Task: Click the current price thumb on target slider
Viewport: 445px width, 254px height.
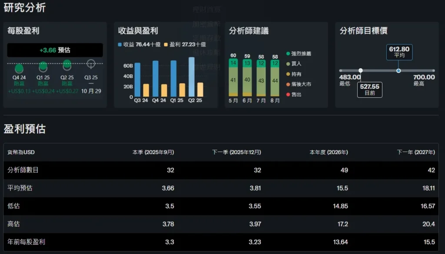Action: [x=360, y=70]
